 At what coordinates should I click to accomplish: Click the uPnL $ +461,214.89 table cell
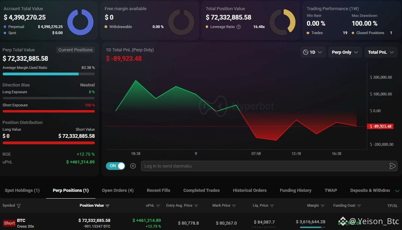147,221
